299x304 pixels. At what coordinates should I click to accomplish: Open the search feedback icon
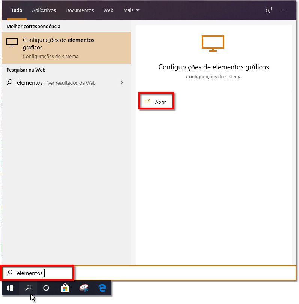click(269, 10)
